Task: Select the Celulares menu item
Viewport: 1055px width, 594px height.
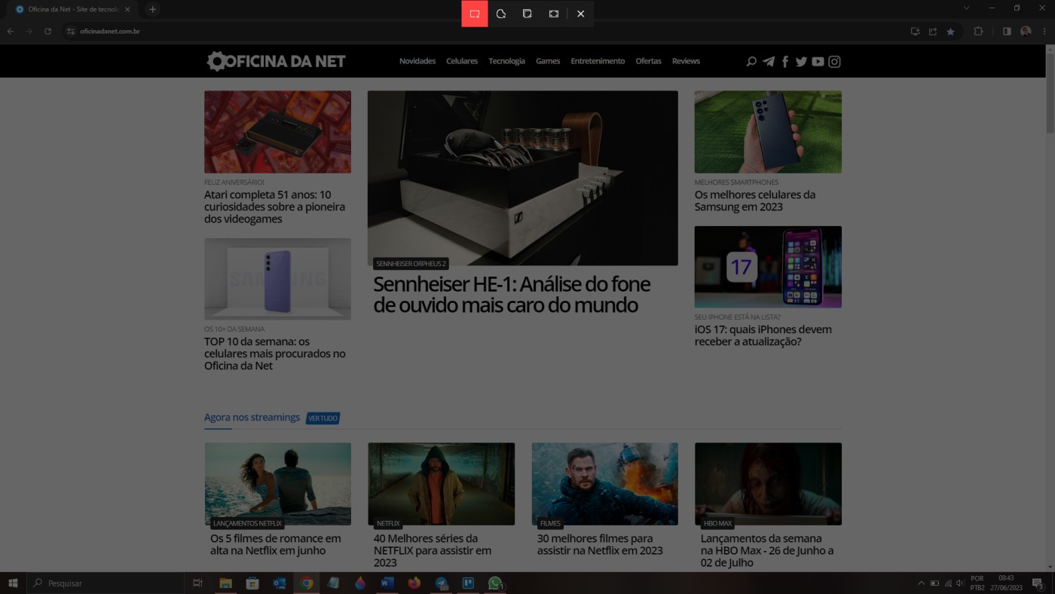Action: pyautogui.click(x=461, y=61)
